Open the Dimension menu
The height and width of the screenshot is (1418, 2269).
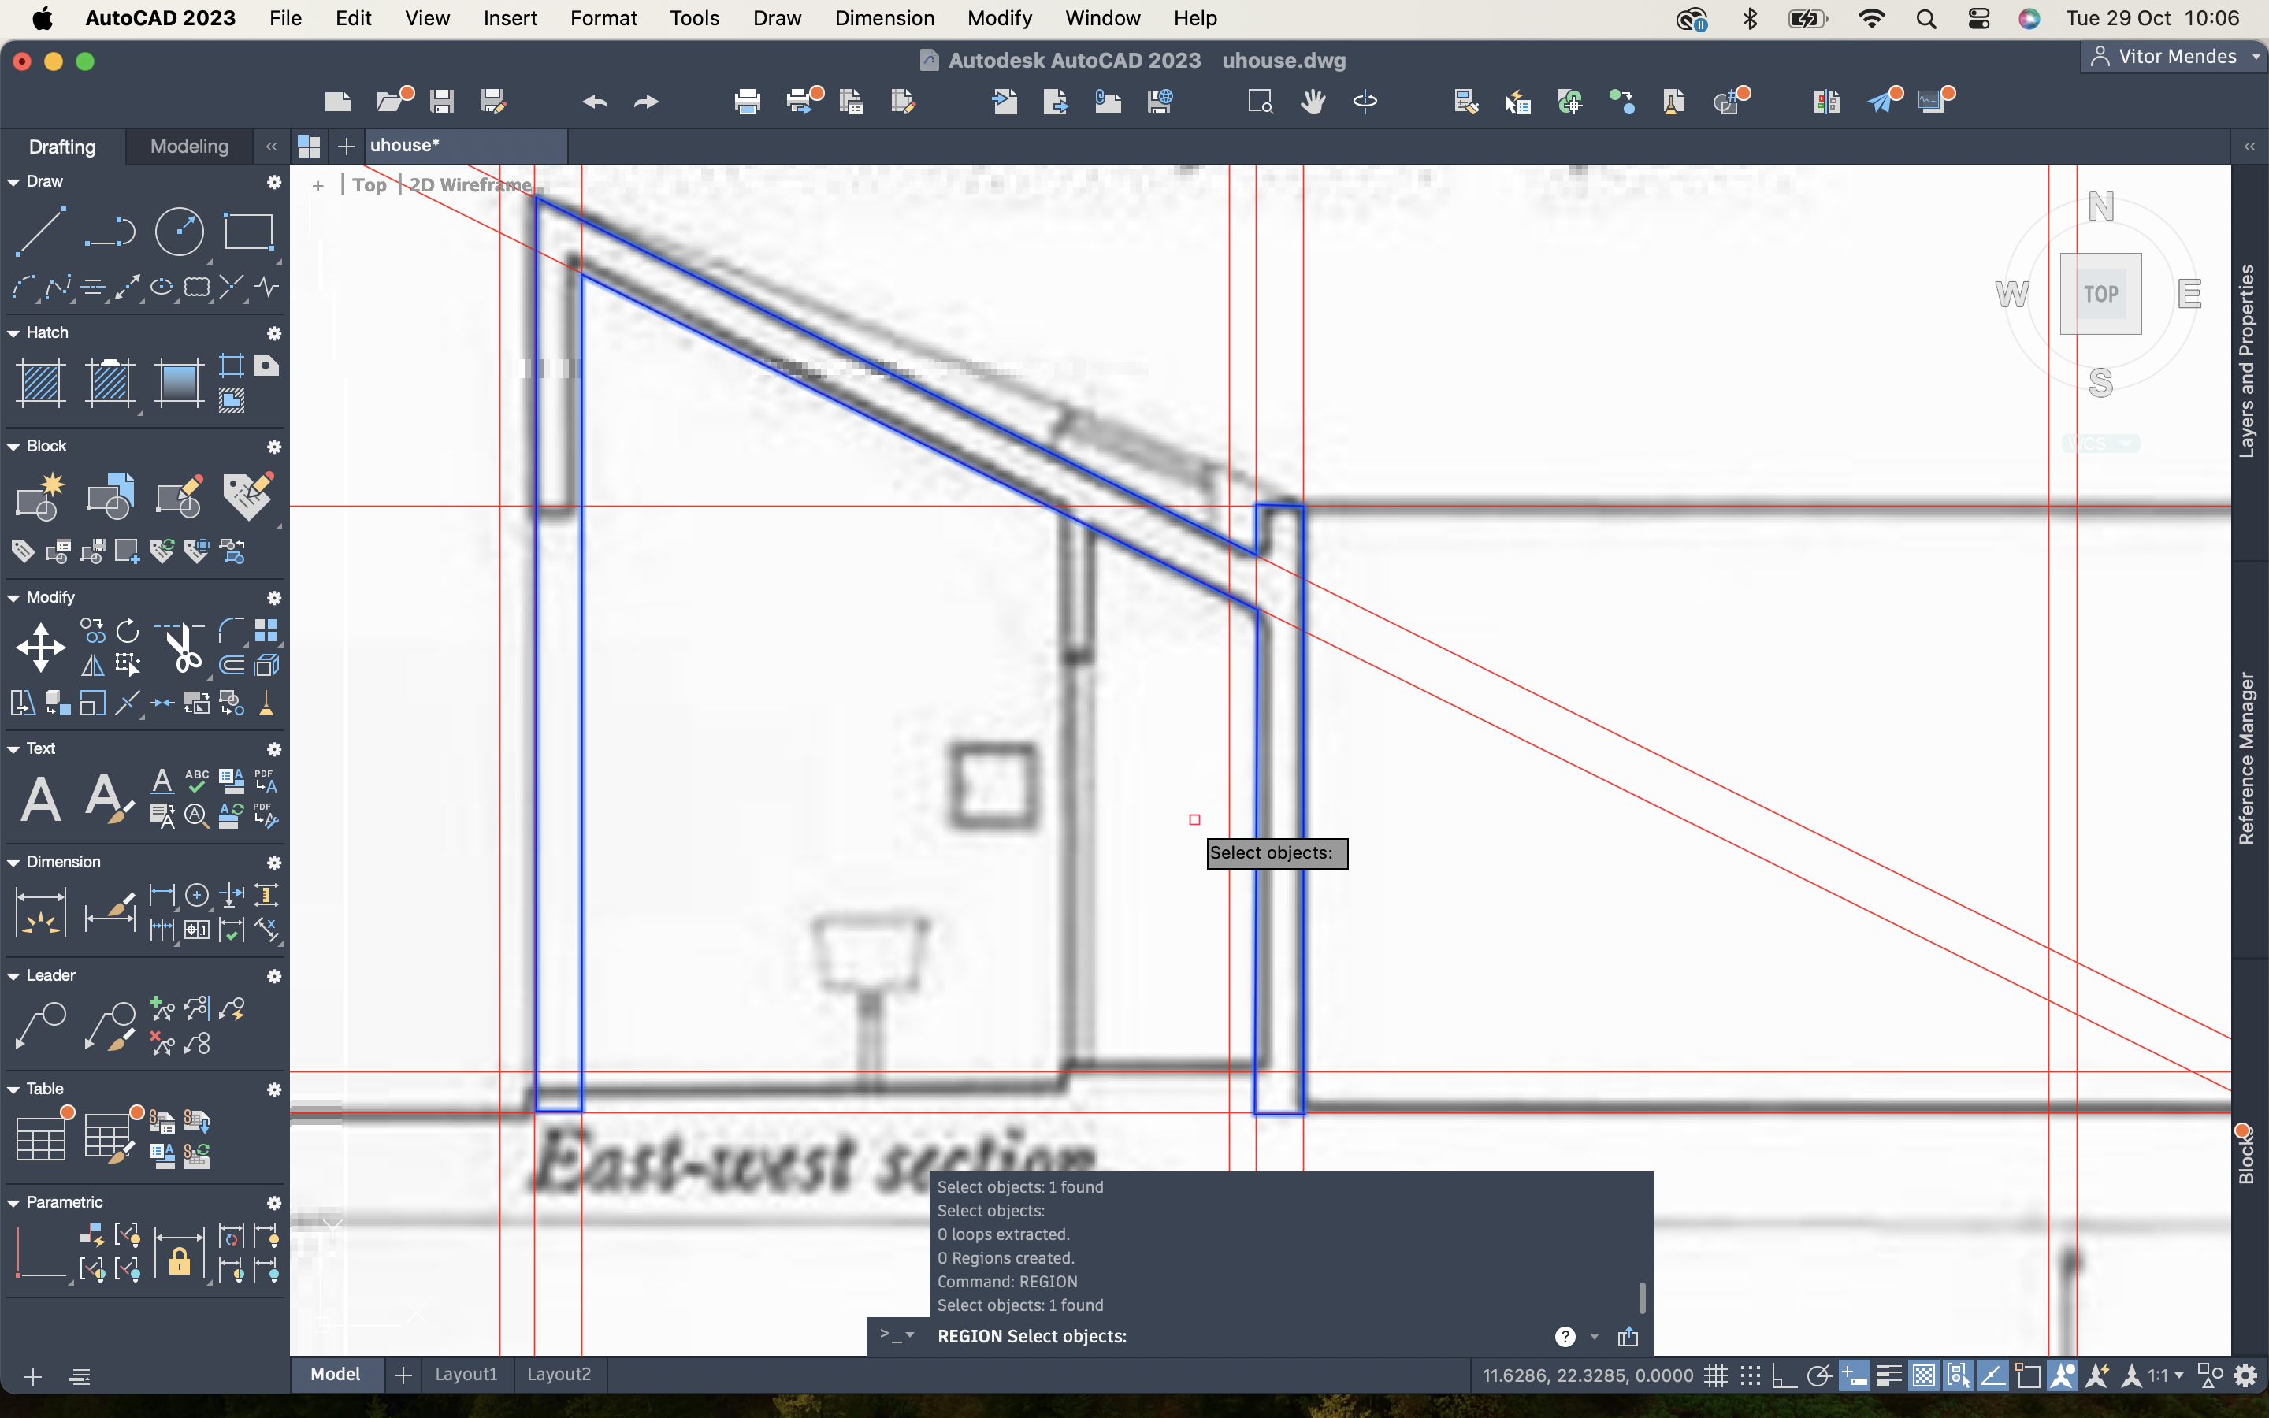tap(884, 18)
